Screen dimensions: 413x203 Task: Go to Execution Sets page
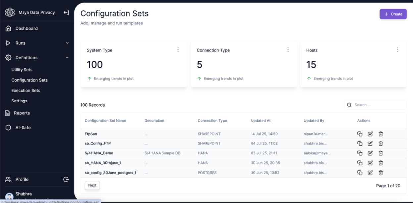[26, 90]
